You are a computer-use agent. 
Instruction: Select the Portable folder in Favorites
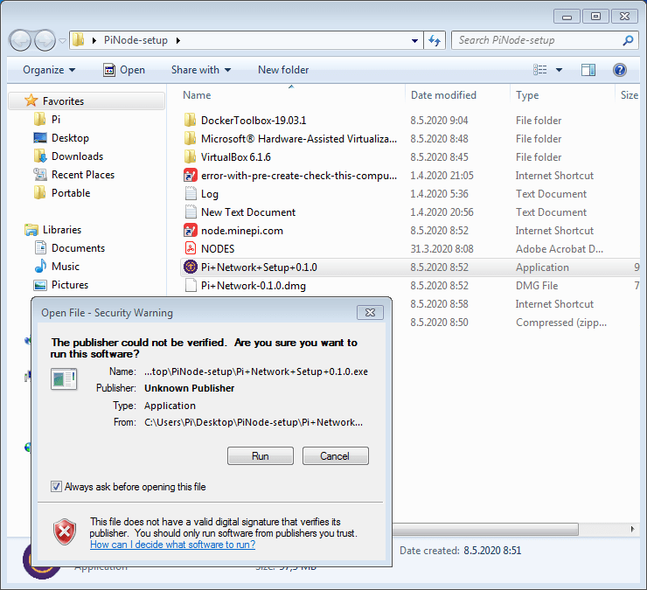point(62,193)
